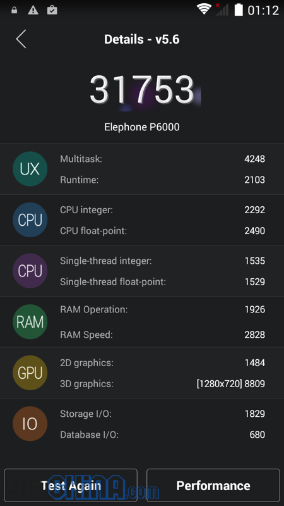Select the 3D graphics score row
The width and height of the screenshot is (284, 506).
[162, 384]
